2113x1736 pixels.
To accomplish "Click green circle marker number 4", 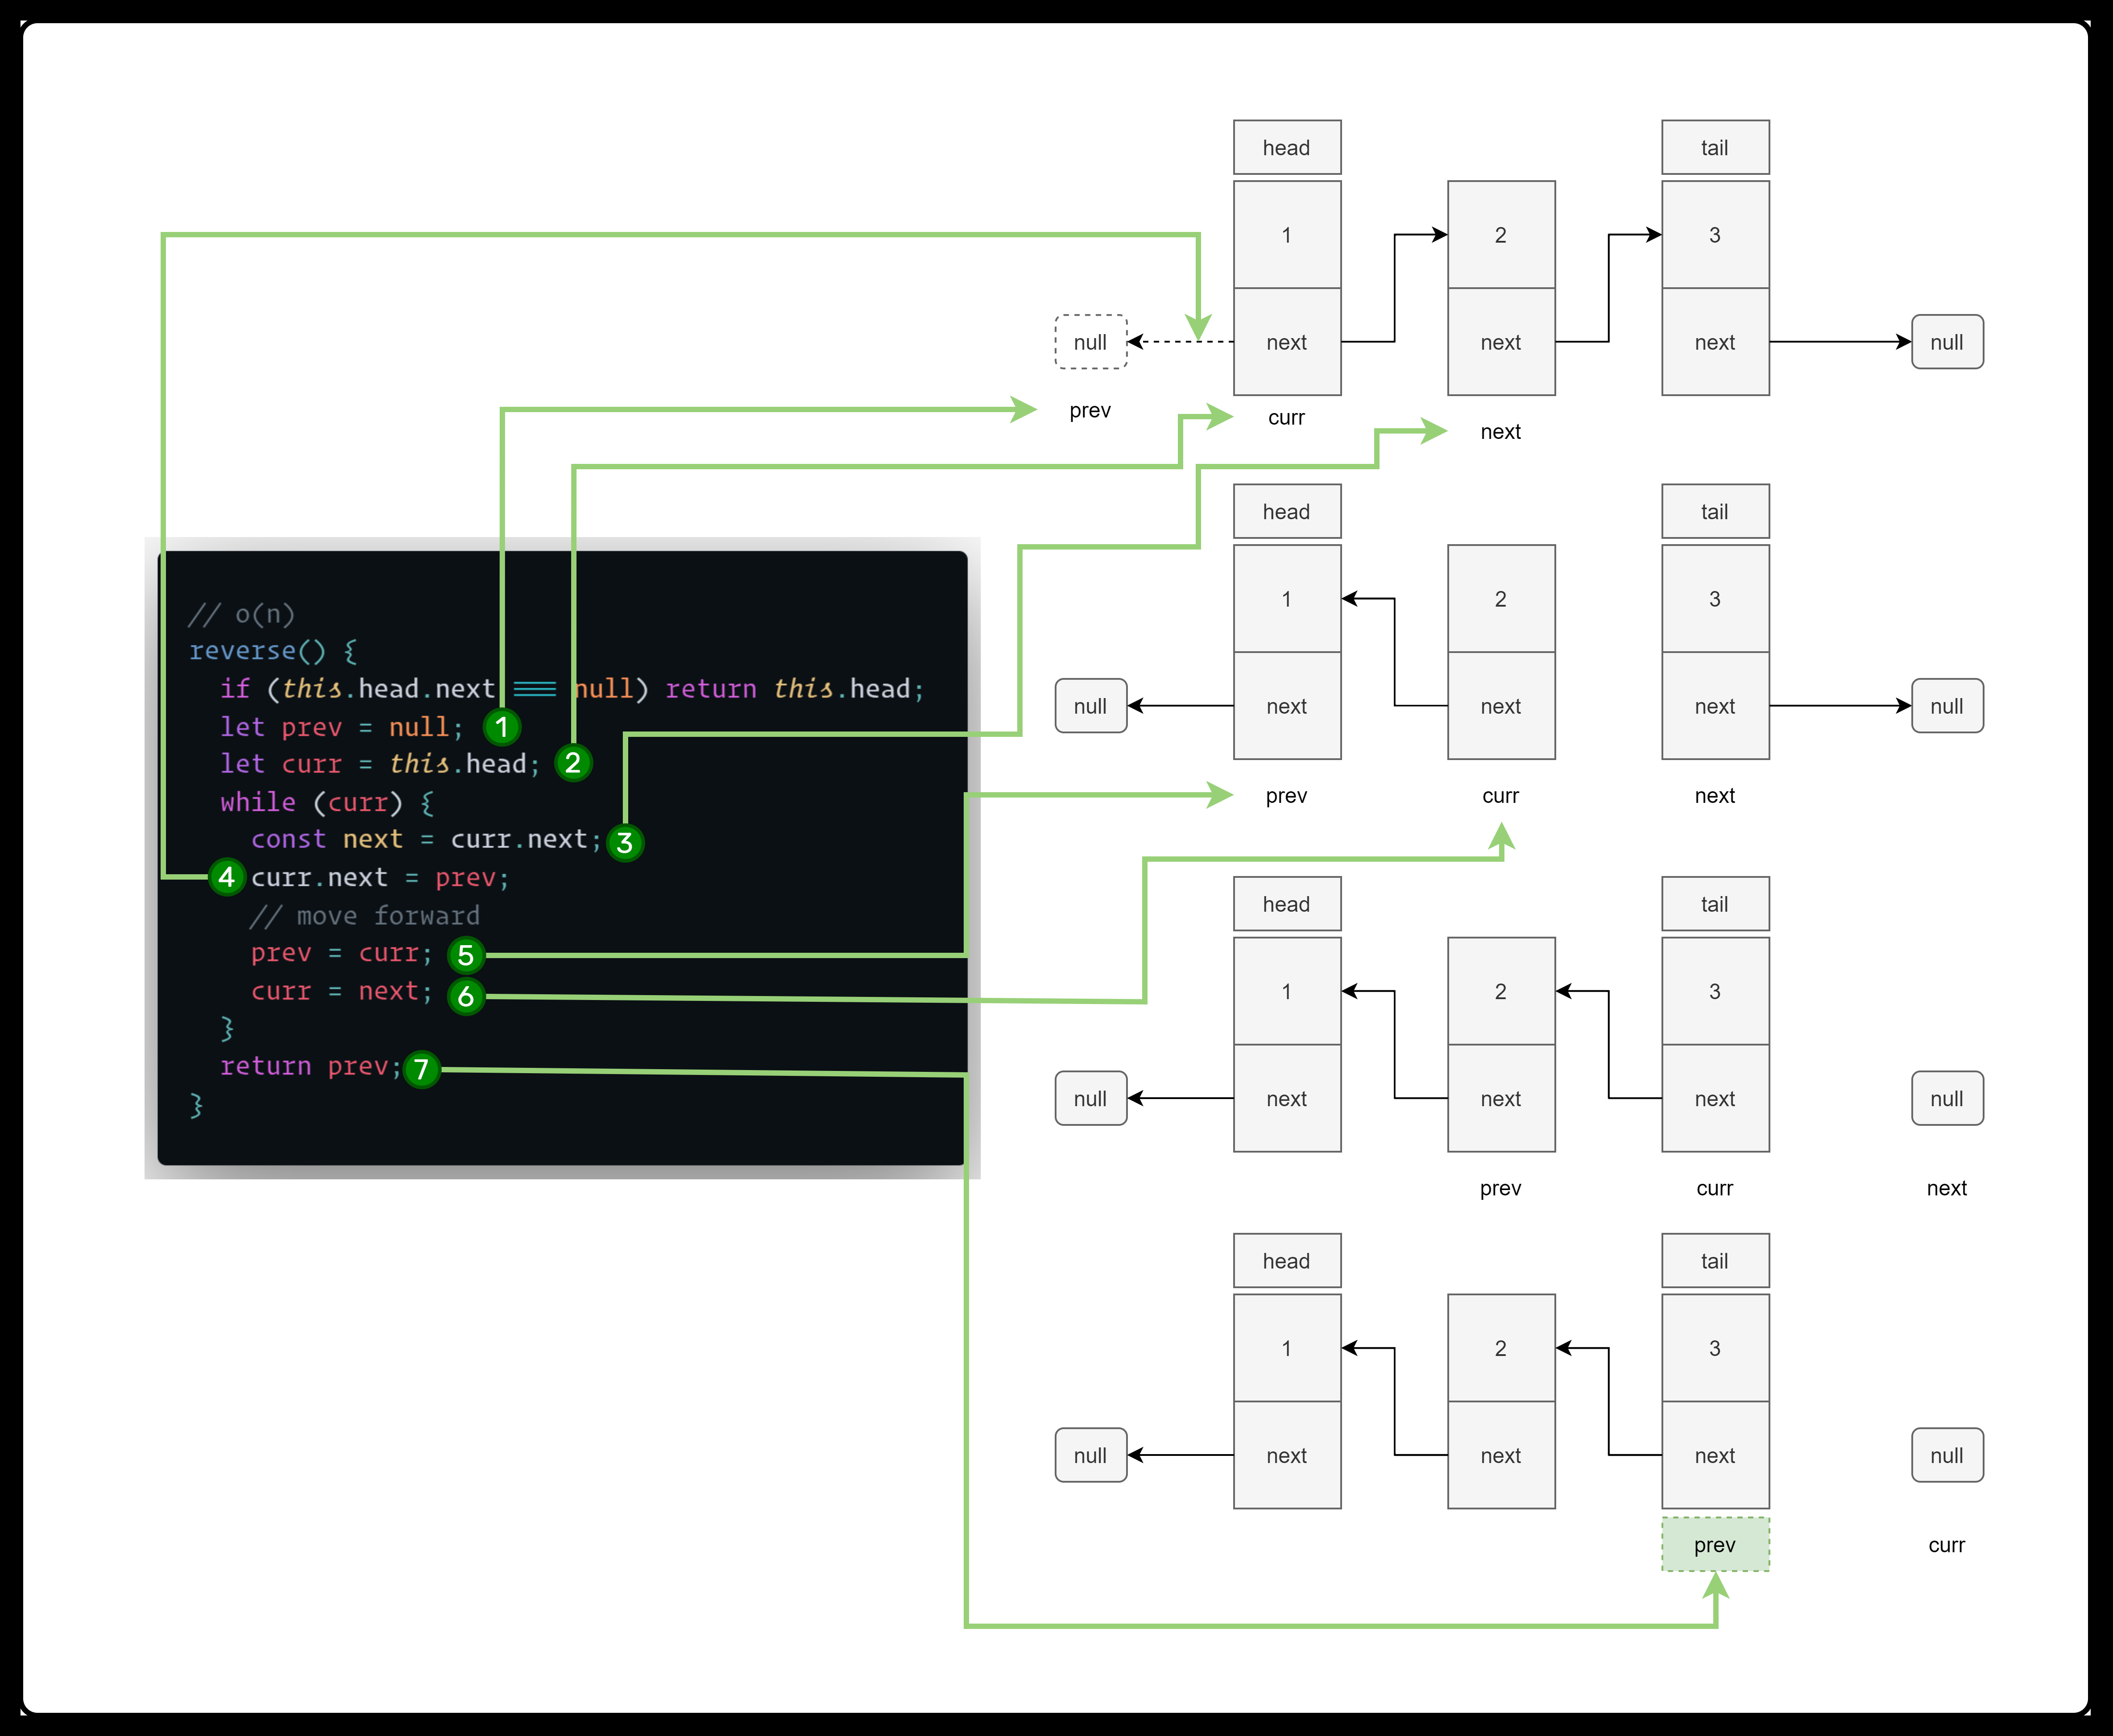I will click(x=227, y=878).
